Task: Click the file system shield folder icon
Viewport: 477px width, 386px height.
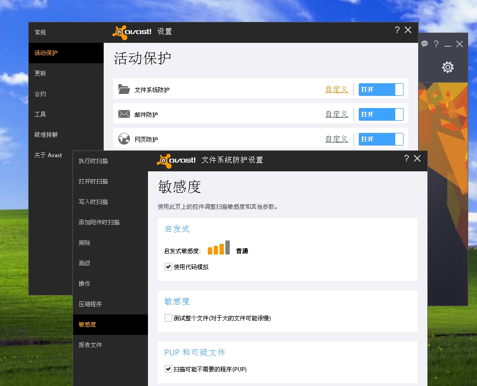Action: coord(124,90)
